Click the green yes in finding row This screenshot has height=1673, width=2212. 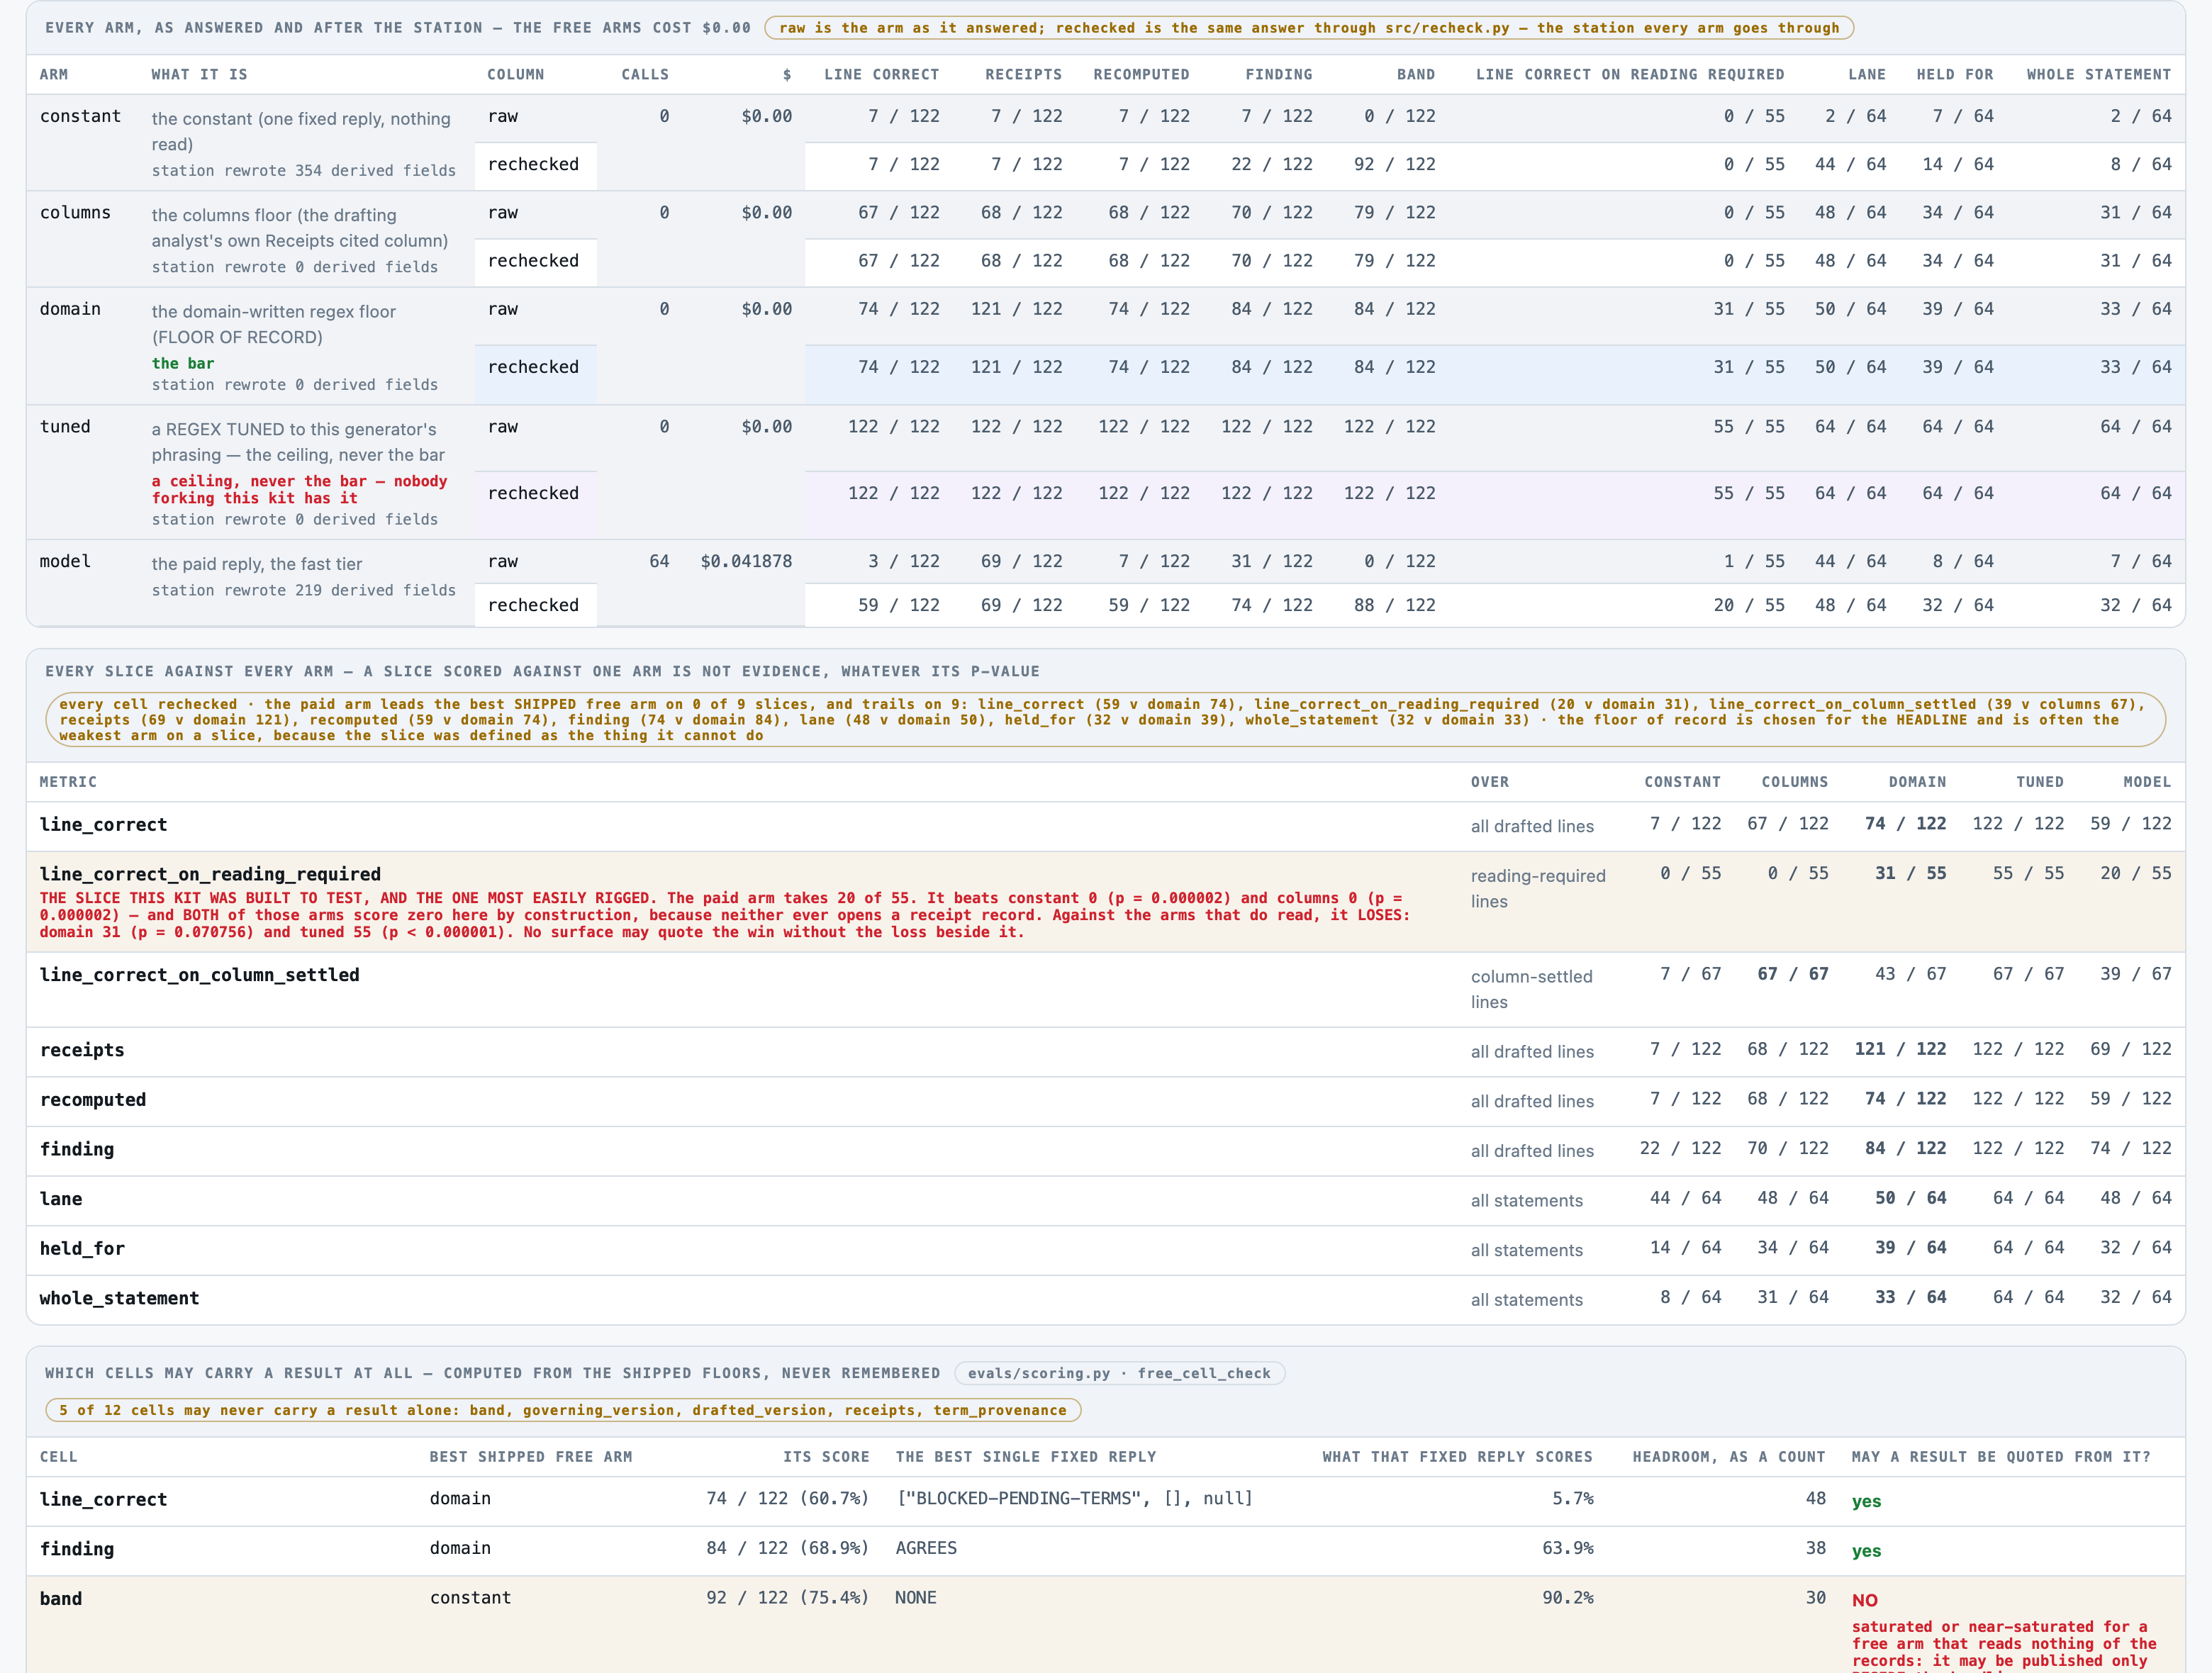click(x=1866, y=1551)
